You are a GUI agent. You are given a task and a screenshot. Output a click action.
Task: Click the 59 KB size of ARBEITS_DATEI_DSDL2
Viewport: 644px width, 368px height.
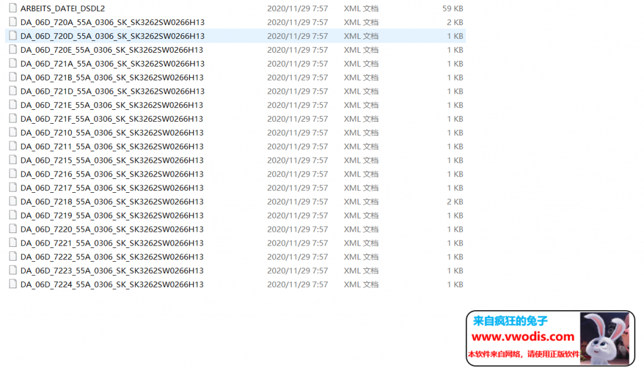click(452, 9)
